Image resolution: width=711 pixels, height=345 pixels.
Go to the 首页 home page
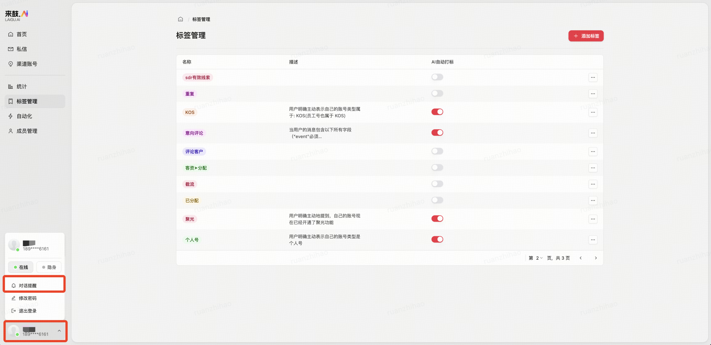[x=21, y=34]
